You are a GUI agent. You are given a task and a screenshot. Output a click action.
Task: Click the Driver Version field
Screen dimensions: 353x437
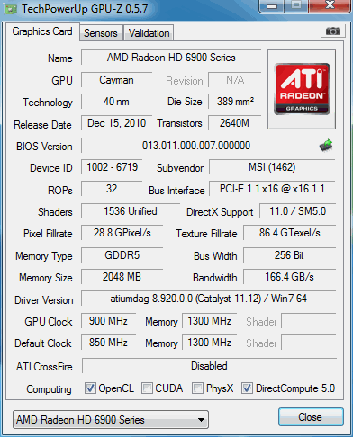pyautogui.click(x=208, y=299)
